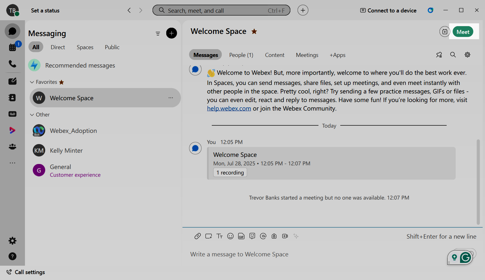Viewport: 485px width, 280px height.
Task: Click the Search, meet, and call field
Action: coord(221,10)
